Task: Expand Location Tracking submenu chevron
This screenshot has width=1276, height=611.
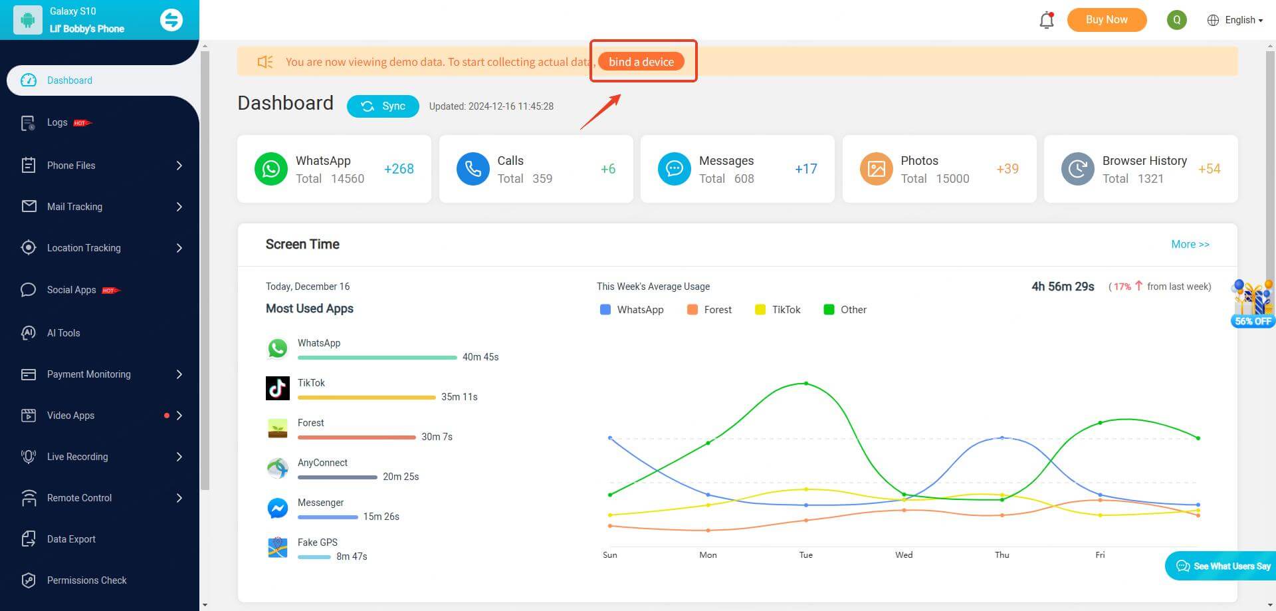Action: pyautogui.click(x=179, y=248)
